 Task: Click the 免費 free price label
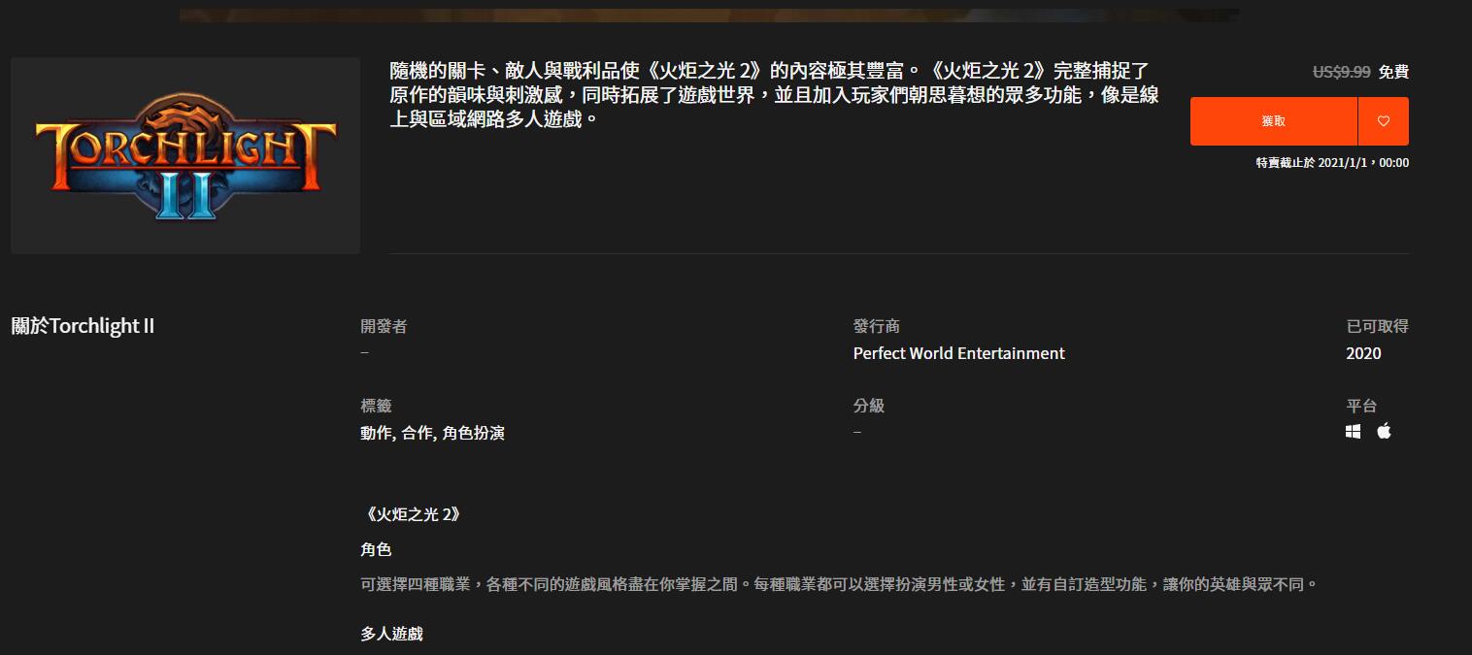click(x=1393, y=72)
